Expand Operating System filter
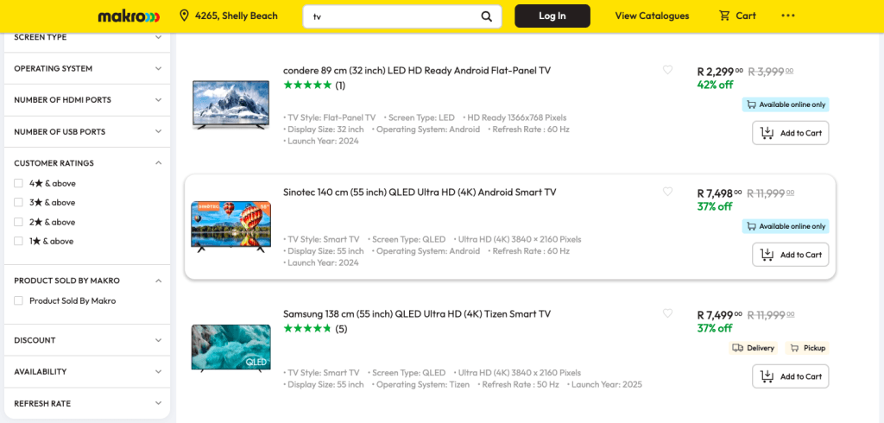Screen dimensions: 884x423 (x=87, y=68)
